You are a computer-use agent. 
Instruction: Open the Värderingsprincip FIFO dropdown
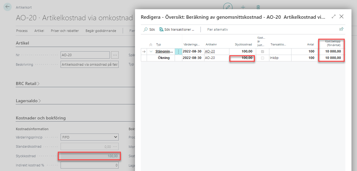point(89,137)
